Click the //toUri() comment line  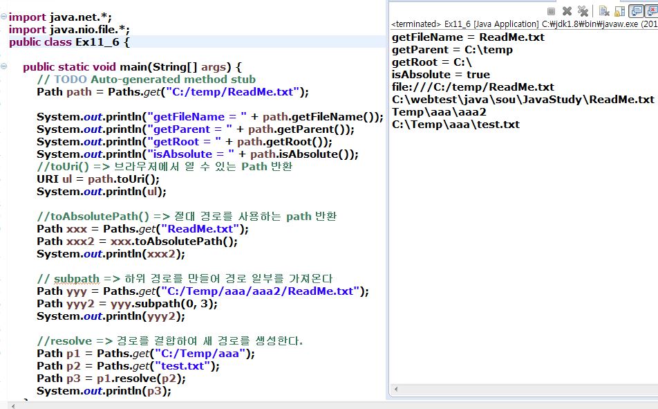click(x=164, y=167)
